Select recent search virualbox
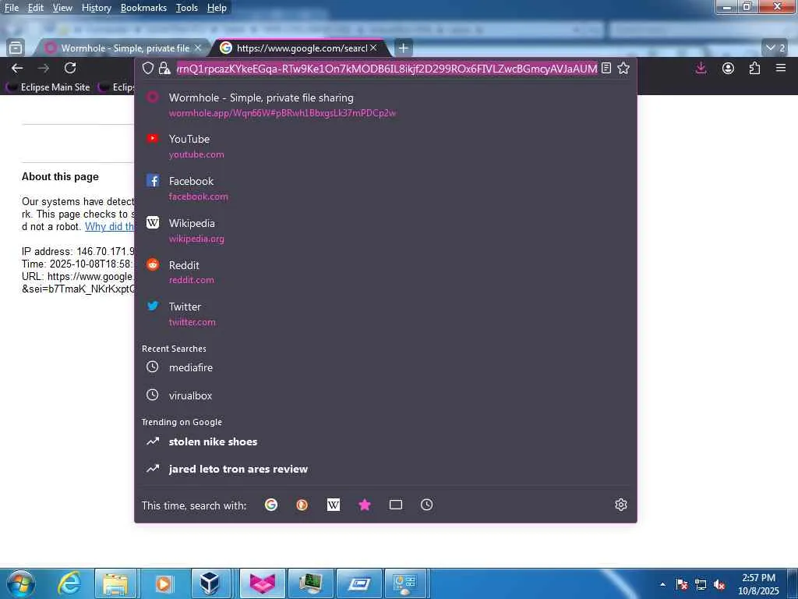Screen dimensions: 798x599 pyautogui.click(x=385, y=395)
